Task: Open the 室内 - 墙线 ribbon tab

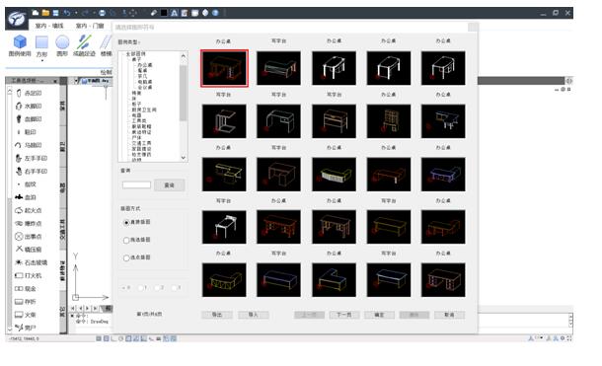Action: coord(49,26)
